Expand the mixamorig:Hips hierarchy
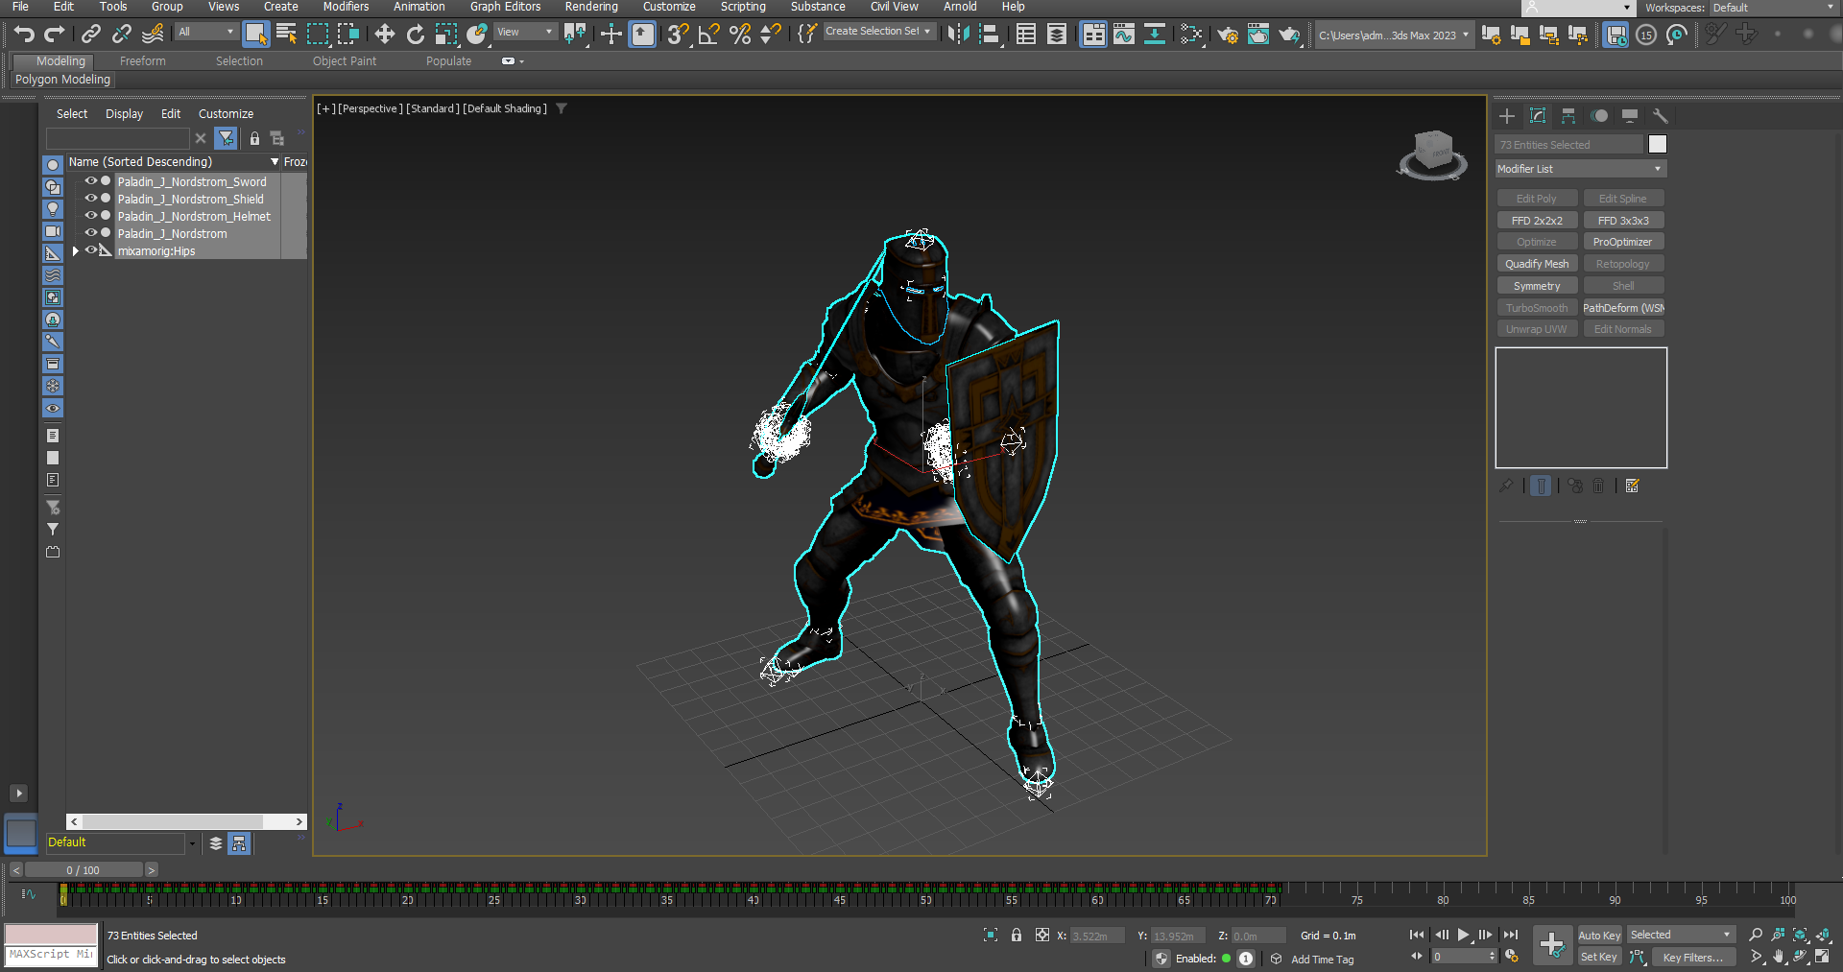 pyautogui.click(x=76, y=251)
